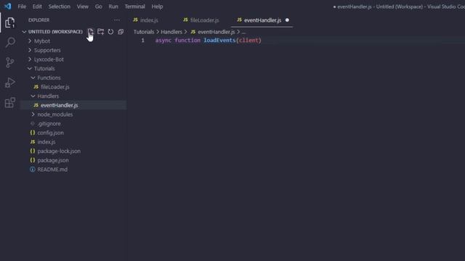Expand the Mybot folder
465x261 pixels.
click(x=30, y=41)
